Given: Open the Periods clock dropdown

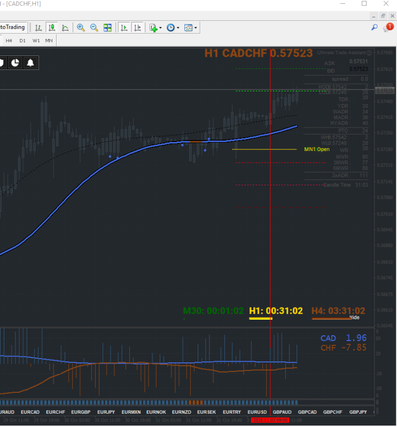Looking at the screenshot, I should pyautogui.click(x=173, y=28).
